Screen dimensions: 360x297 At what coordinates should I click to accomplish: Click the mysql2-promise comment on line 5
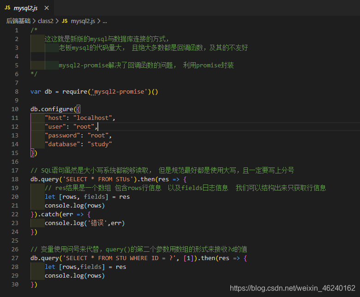coord(146,65)
